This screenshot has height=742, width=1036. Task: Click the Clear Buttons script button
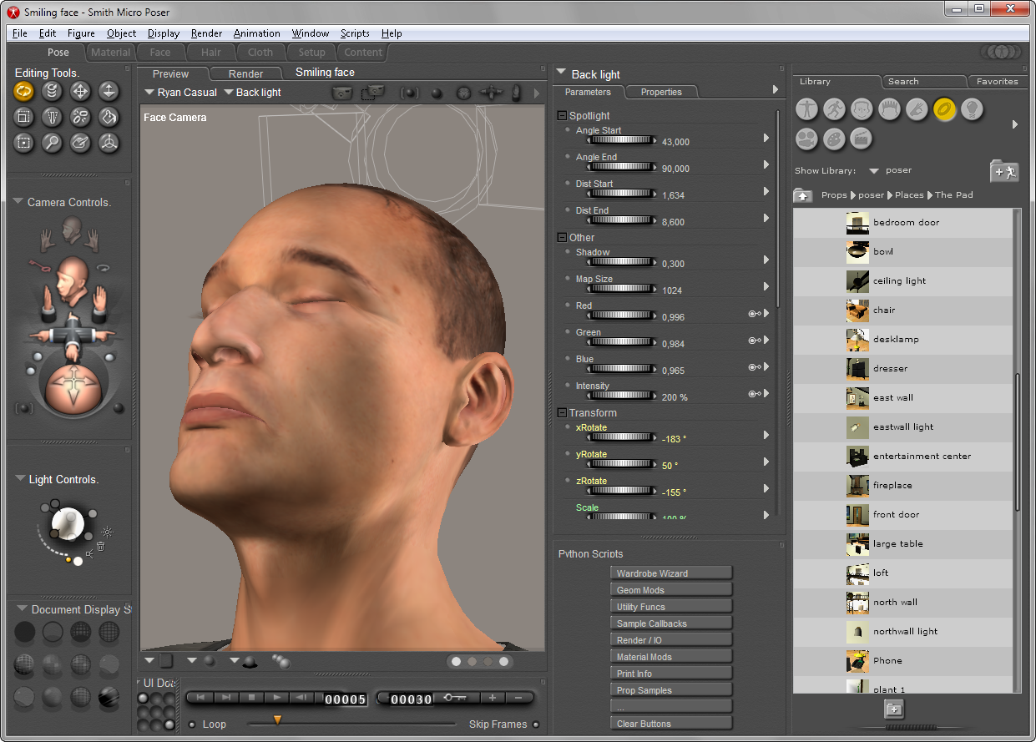pos(670,724)
